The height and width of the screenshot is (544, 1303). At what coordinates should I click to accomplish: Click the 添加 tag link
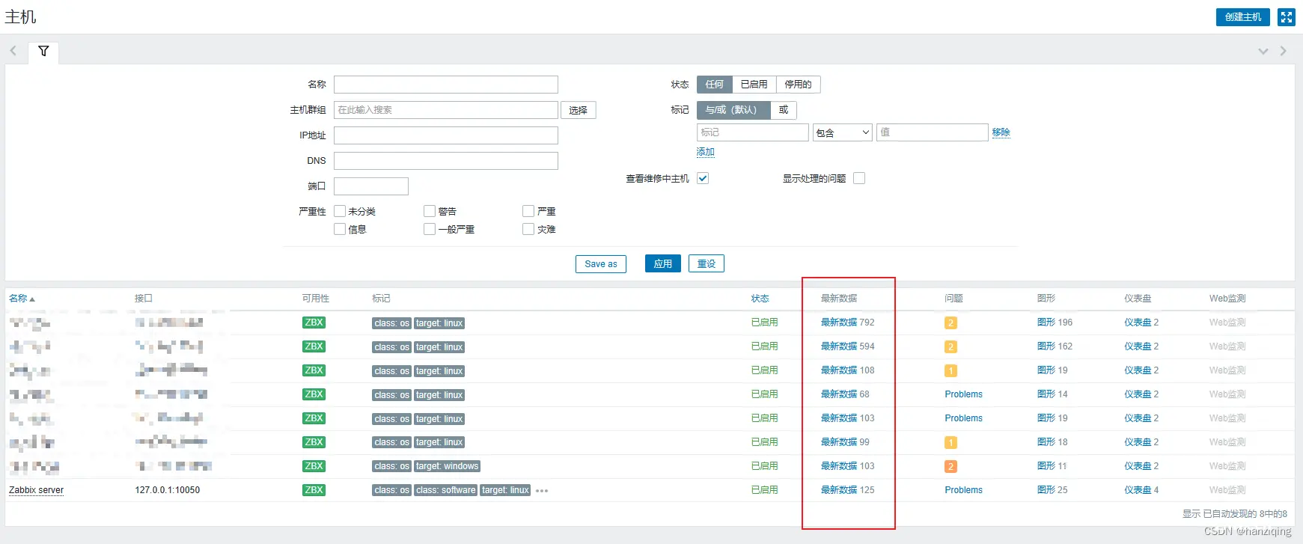click(x=706, y=152)
